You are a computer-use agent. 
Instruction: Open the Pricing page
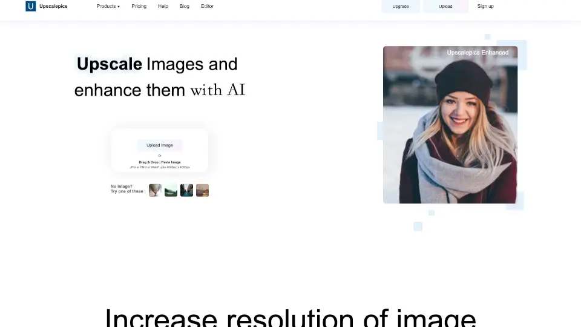(x=139, y=6)
